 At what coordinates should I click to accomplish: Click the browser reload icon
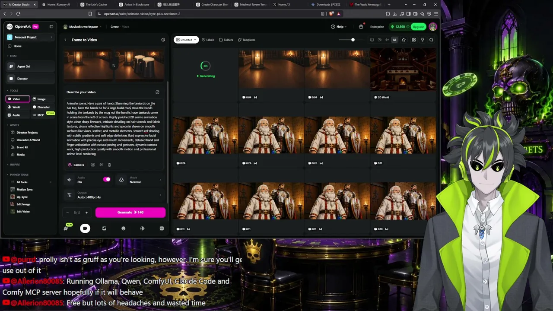18,14
